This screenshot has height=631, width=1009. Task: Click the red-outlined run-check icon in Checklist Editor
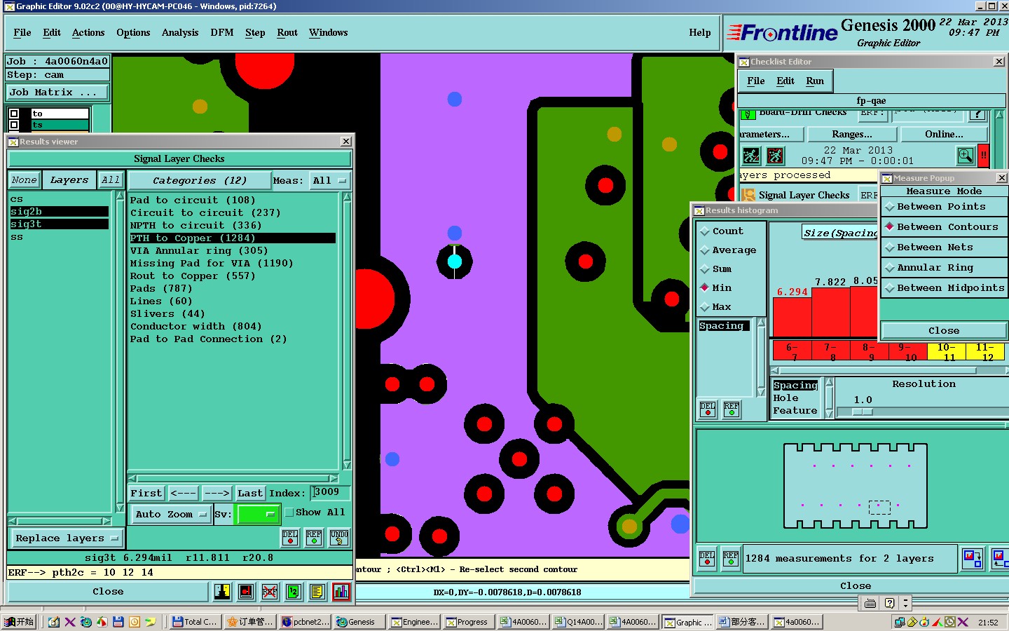(x=775, y=156)
